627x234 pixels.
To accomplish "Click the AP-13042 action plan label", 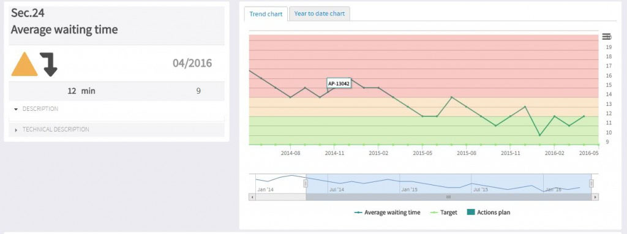I will tap(339, 83).
